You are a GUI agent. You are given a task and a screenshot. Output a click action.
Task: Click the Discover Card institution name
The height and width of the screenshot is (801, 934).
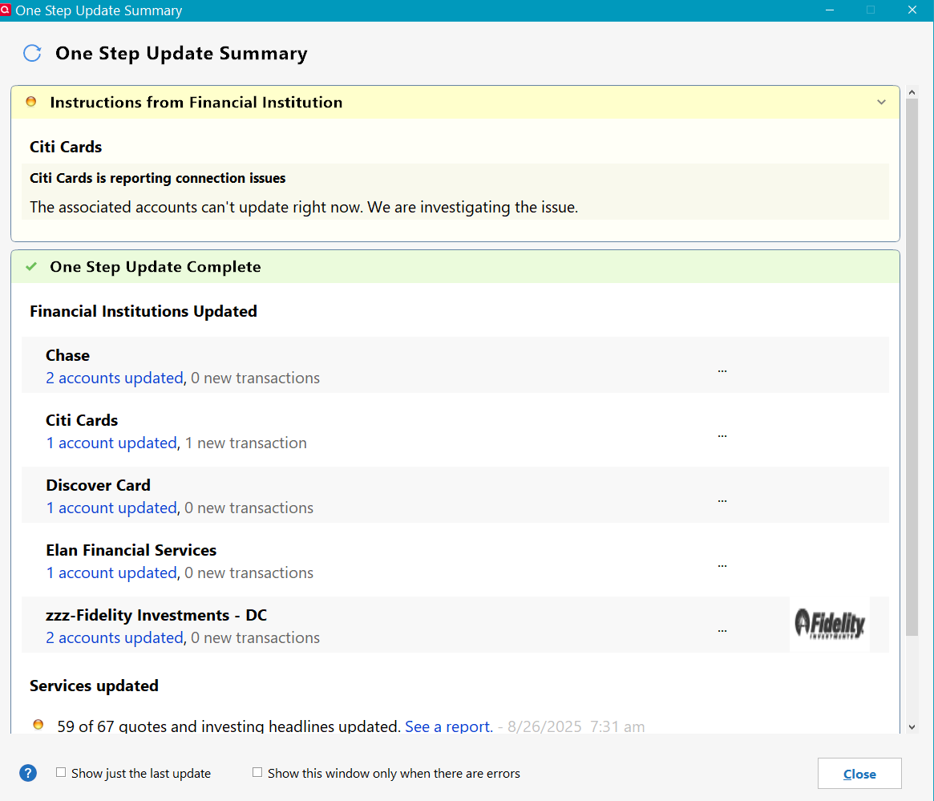point(99,485)
